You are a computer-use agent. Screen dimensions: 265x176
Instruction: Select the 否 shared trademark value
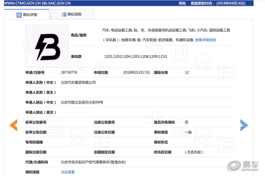[186, 122]
